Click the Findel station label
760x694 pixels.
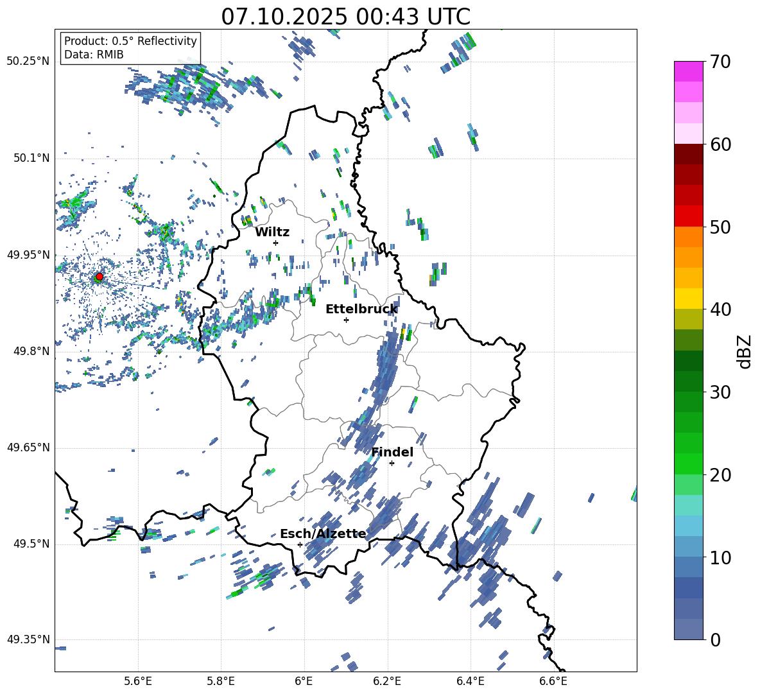coord(392,452)
